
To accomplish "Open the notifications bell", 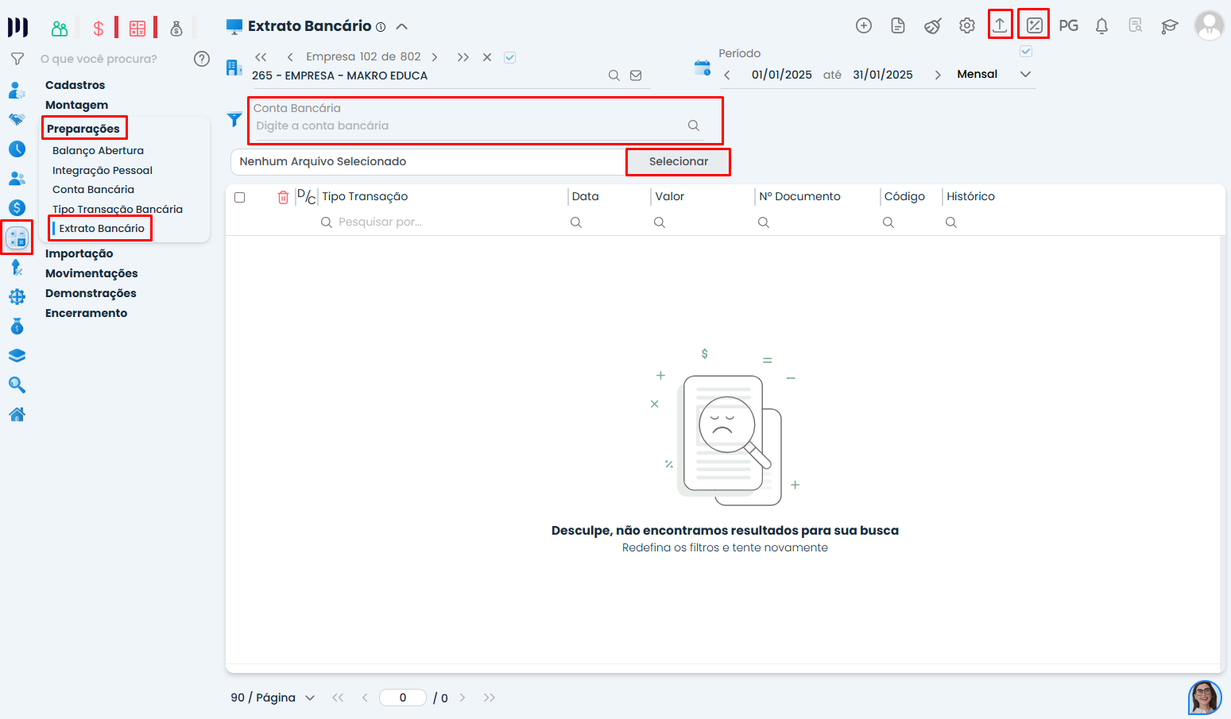I will coord(1101,26).
